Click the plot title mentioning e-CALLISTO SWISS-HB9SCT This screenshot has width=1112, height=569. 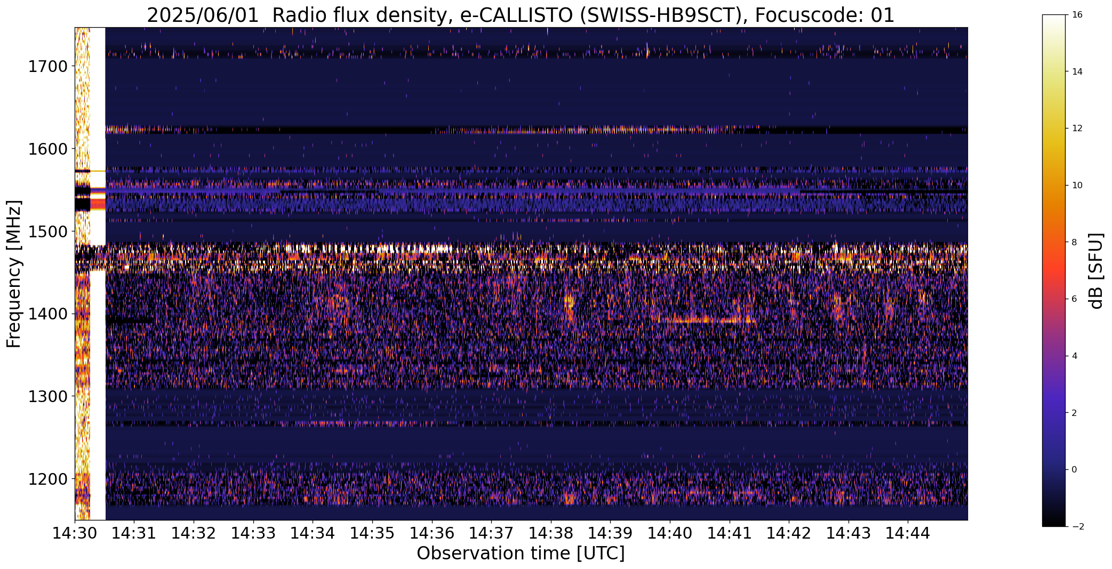(x=521, y=15)
